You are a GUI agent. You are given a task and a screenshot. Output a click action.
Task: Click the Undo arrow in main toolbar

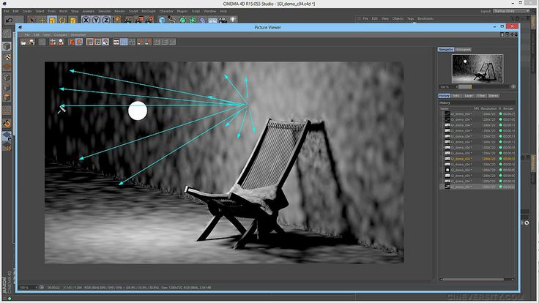click(x=10, y=20)
